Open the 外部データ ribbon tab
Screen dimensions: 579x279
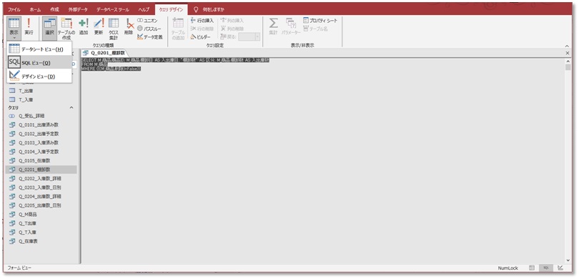pos(77,9)
